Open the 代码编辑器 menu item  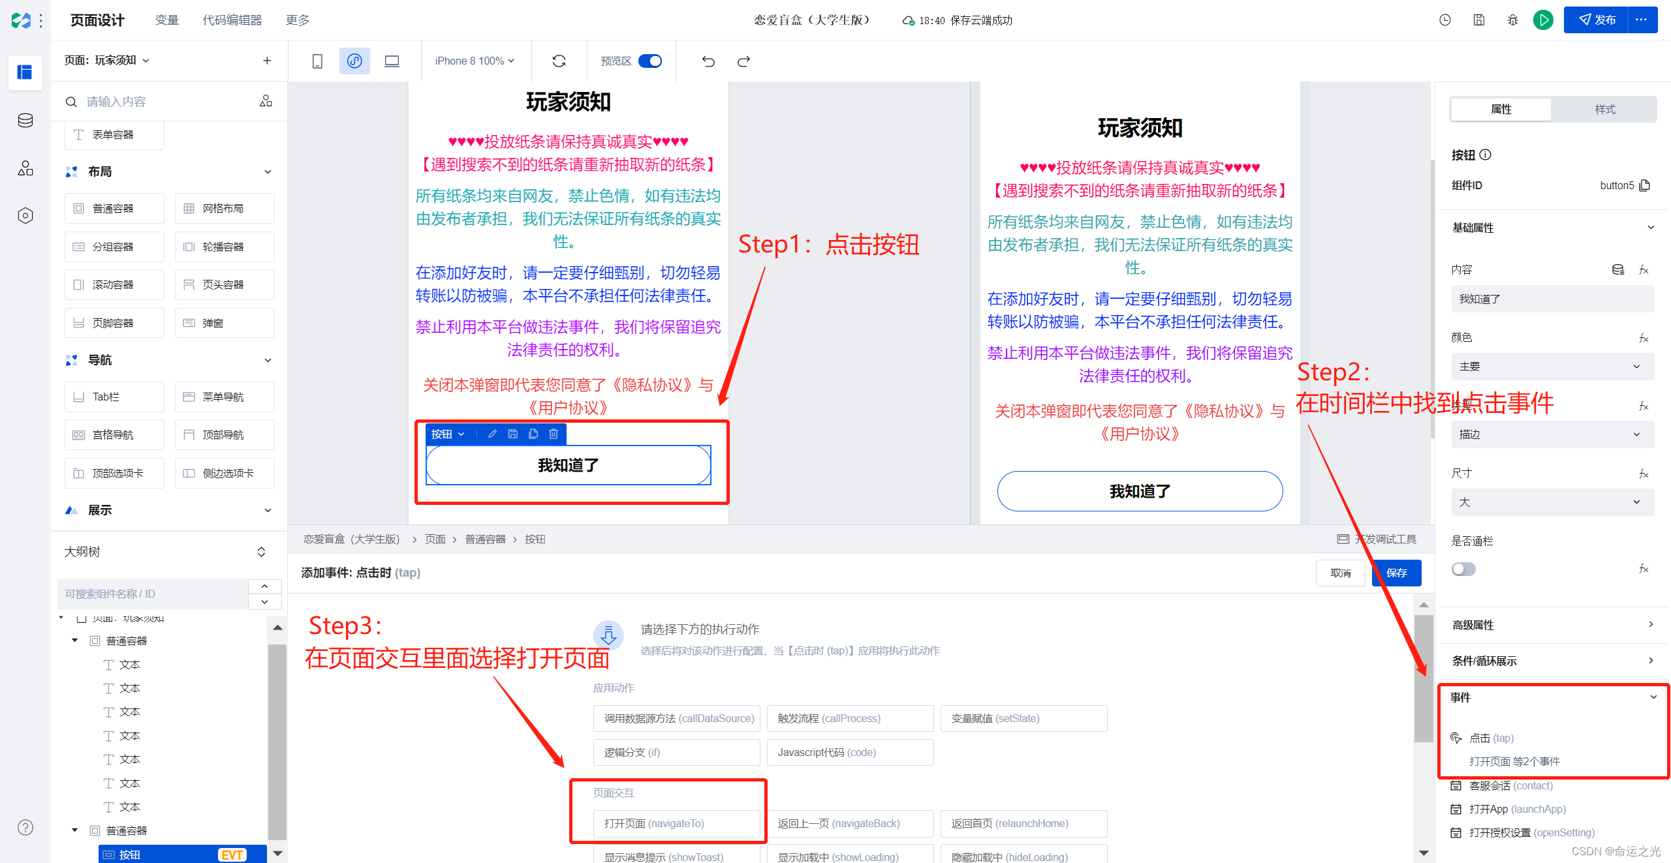pos(232,20)
